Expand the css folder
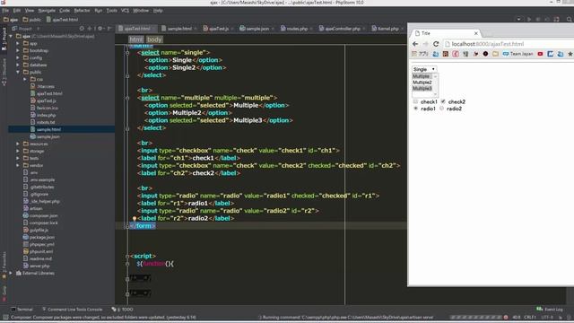574x323 pixels. (25, 79)
